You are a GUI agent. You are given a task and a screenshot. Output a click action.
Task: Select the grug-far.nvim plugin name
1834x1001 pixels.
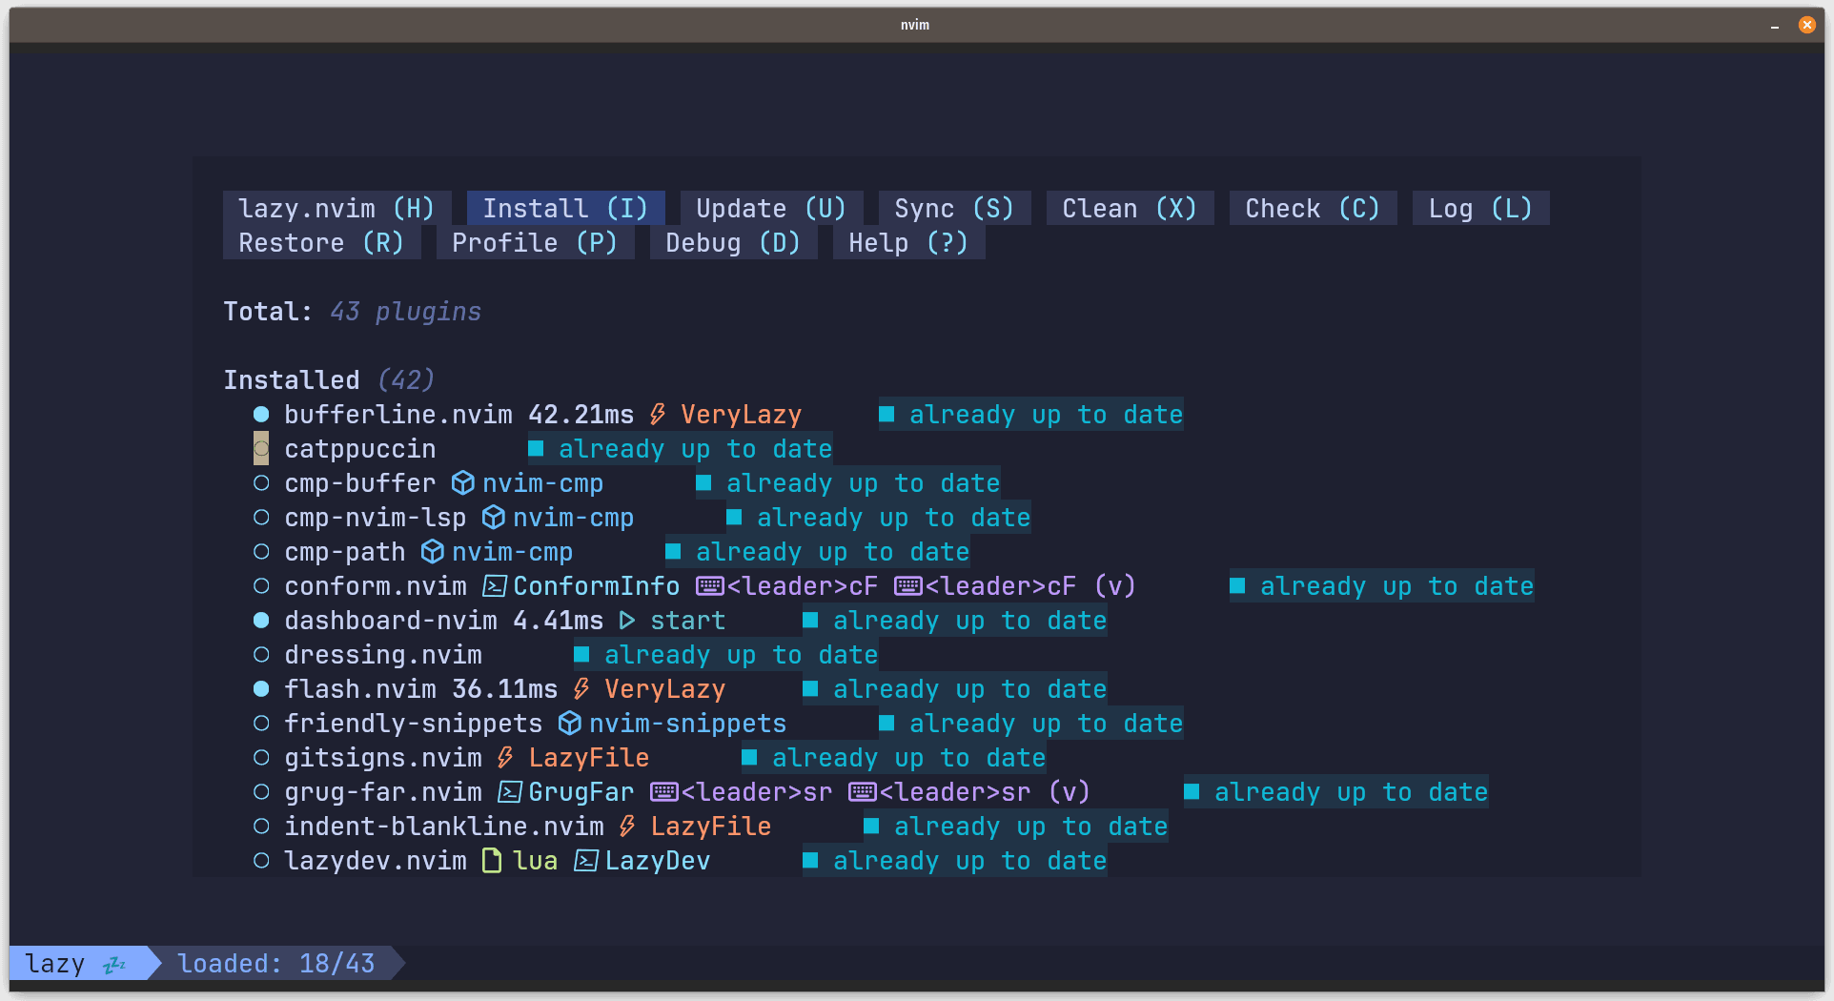pos(383,791)
